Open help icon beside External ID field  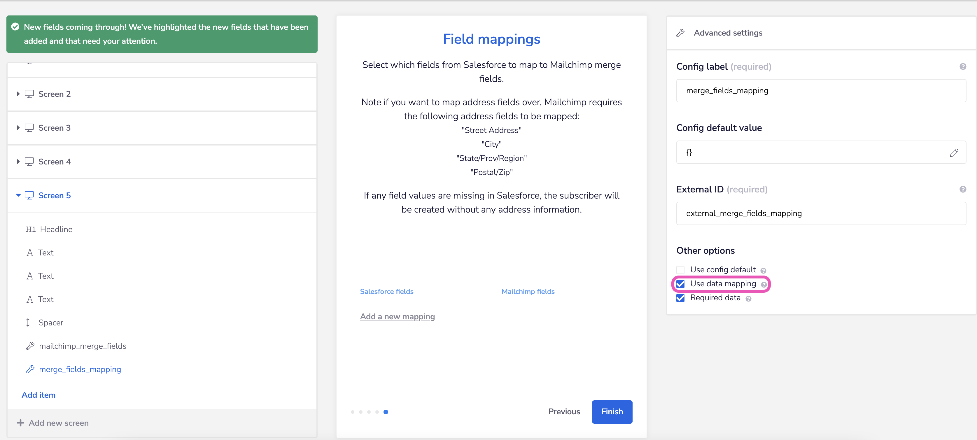tap(963, 189)
